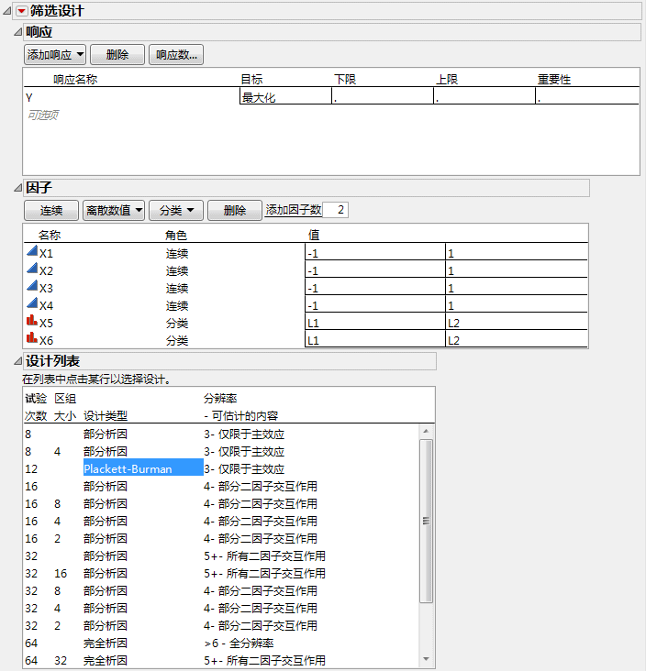Click the continuous icon for X4
This screenshot has width=646, height=671.
[32, 303]
